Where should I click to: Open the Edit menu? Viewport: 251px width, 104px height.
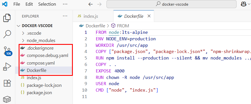pyautogui.click(x=29, y=4)
